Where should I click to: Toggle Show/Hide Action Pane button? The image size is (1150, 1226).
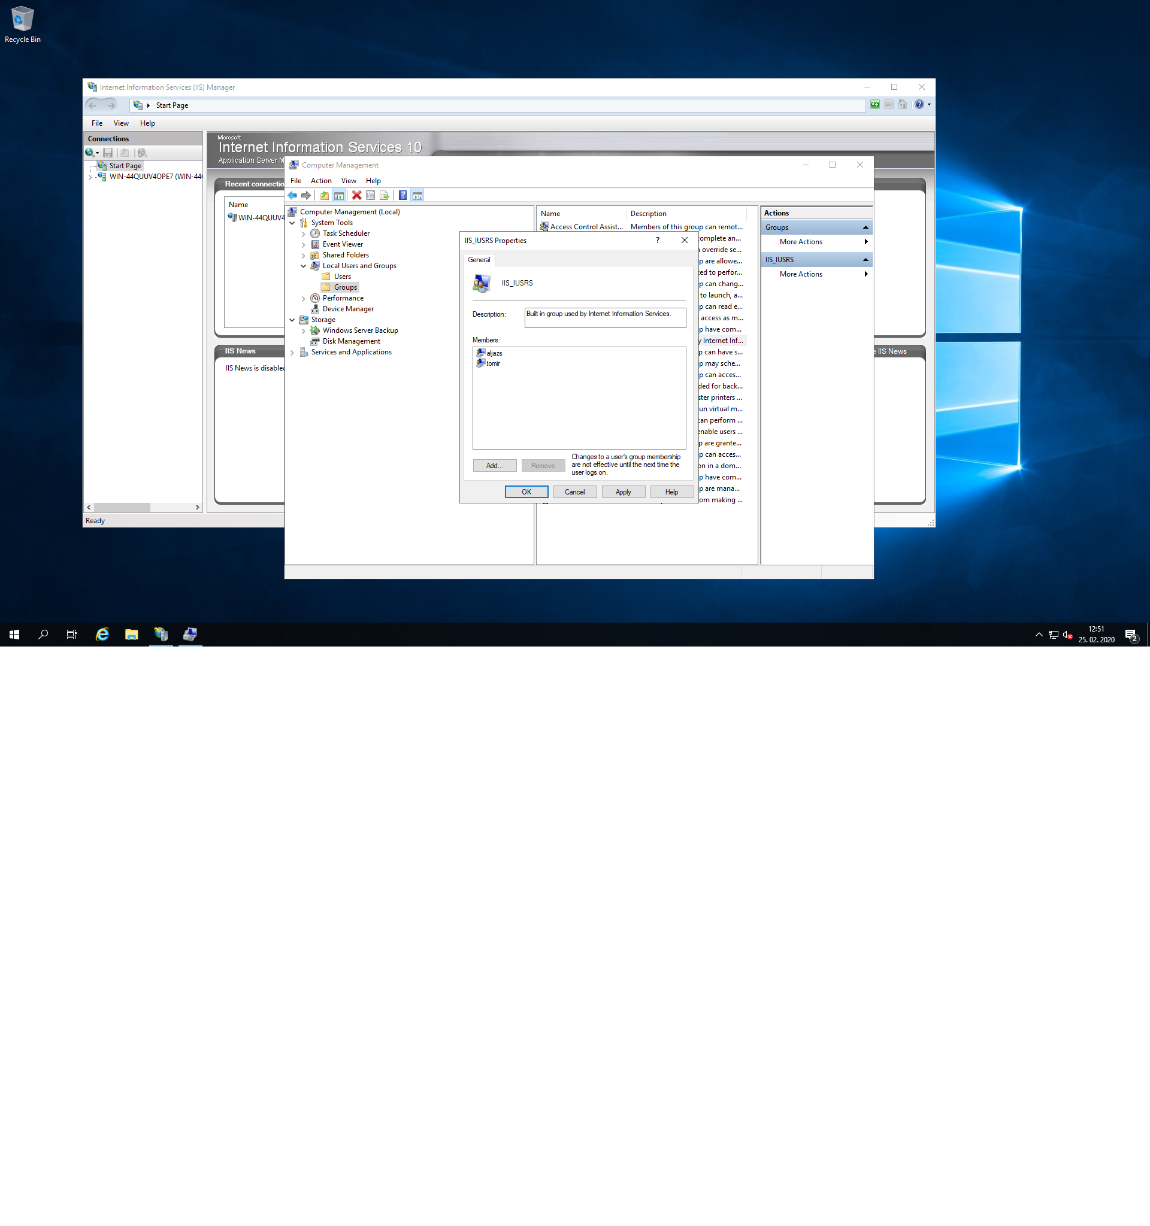click(417, 196)
